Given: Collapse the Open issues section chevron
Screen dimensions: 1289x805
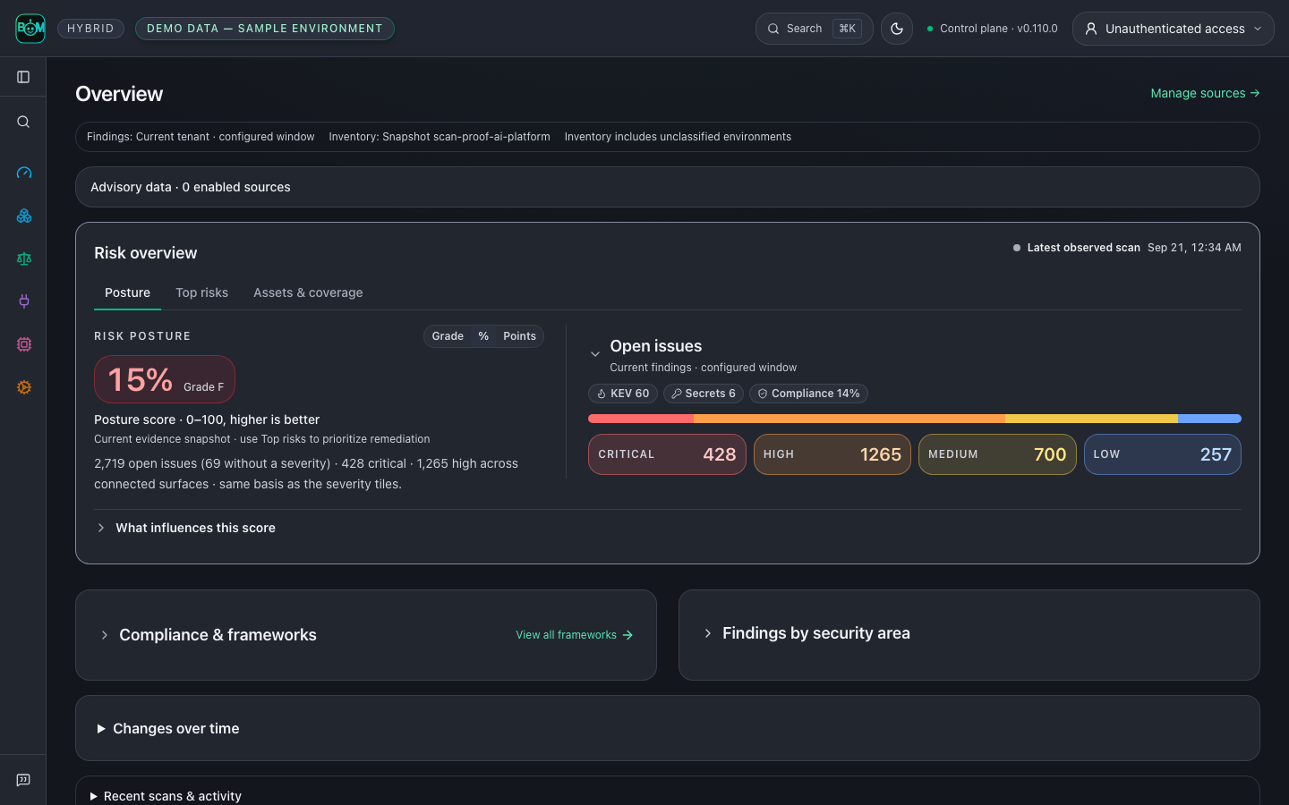Looking at the screenshot, I should (x=595, y=354).
